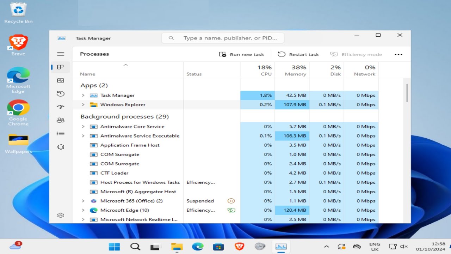Click the three-dot more options button

click(x=399, y=54)
